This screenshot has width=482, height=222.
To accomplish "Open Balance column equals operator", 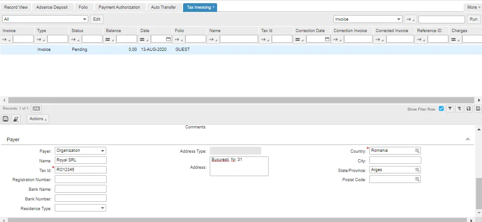I will (109, 39).
